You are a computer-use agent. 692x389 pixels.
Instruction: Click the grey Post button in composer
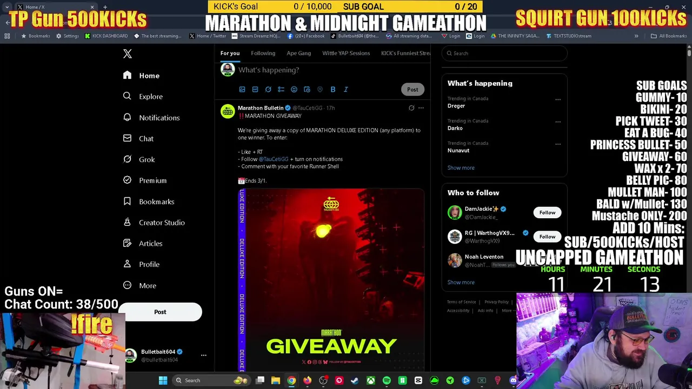tap(412, 90)
